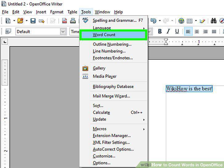This screenshot has width=224, height=168.
Task: Click the Print printer icon
Action: 73,21
